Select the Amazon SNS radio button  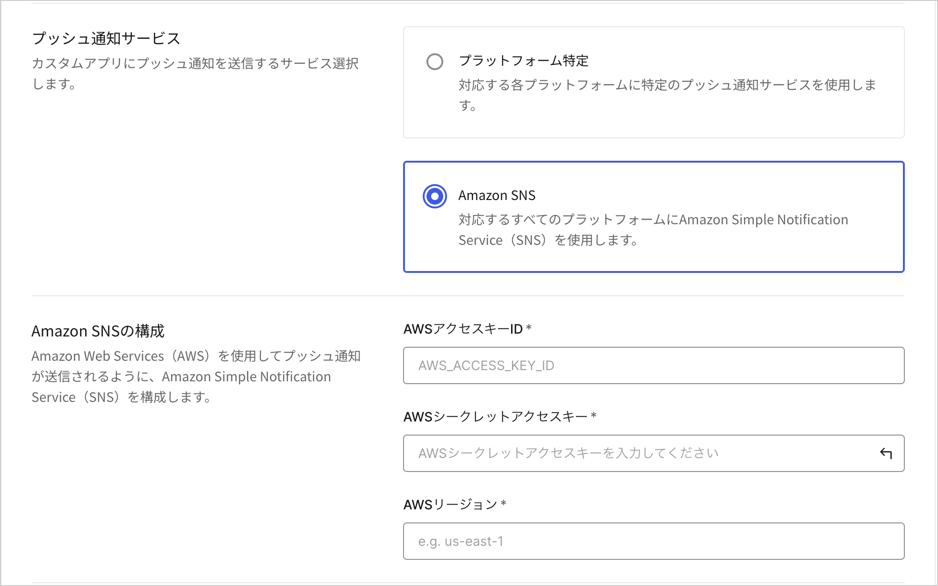(434, 196)
